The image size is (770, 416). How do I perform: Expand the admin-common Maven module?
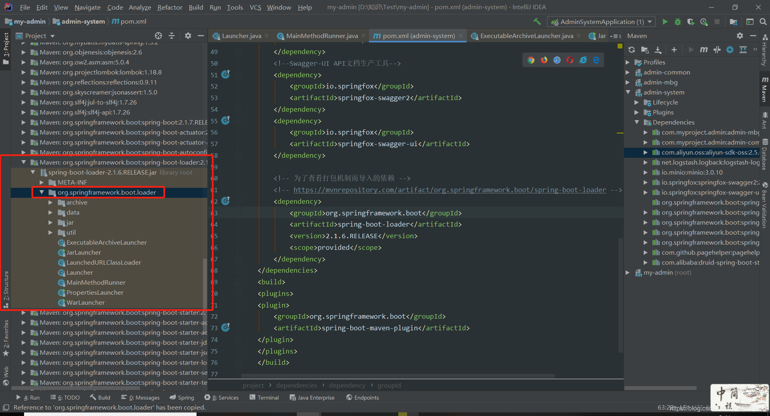click(x=628, y=72)
